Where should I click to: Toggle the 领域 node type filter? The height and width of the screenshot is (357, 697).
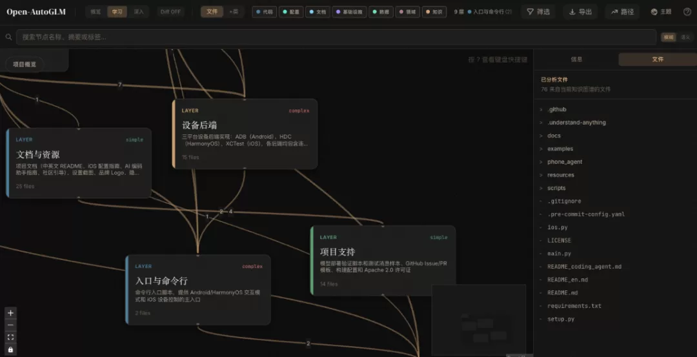point(407,12)
